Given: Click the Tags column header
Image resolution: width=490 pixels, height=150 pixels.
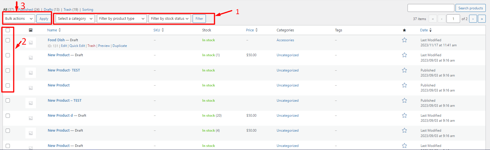Looking at the screenshot, I should (x=339, y=30).
